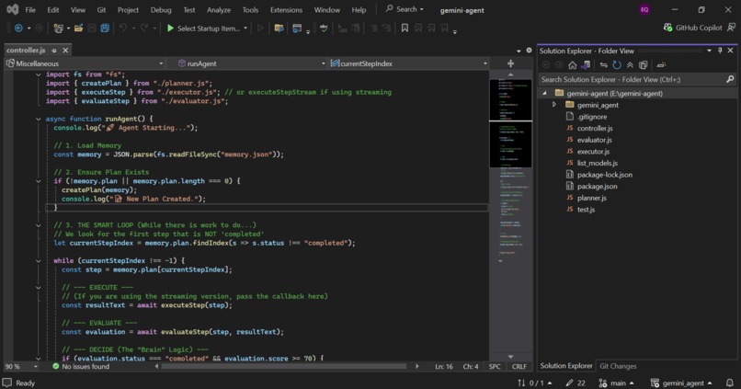
Task: Click the magnifier icon in Solution Explorer search
Action: (730, 79)
